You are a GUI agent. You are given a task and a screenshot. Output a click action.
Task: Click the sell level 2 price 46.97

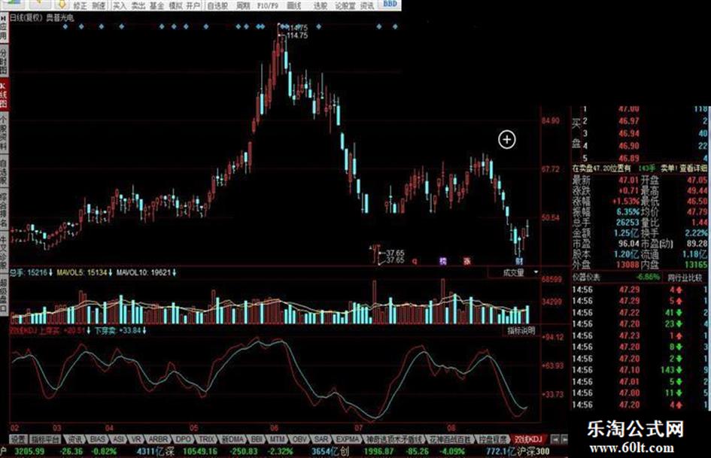click(629, 121)
